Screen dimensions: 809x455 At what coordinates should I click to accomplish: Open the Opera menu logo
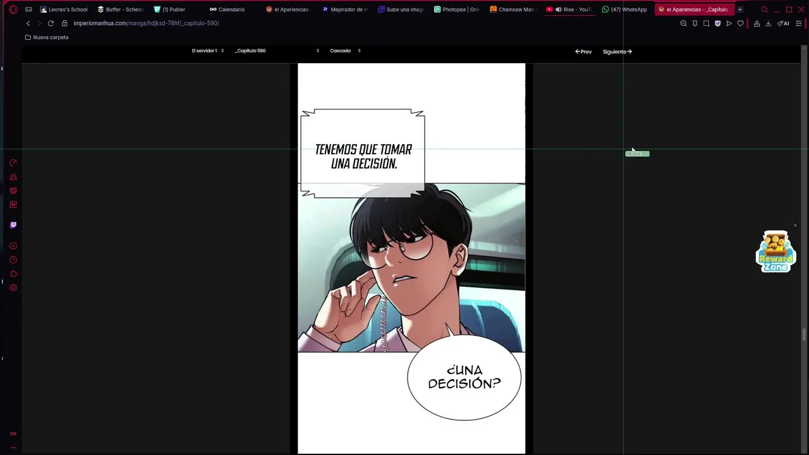click(13, 9)
